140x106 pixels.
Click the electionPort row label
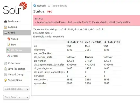(41, 80)
